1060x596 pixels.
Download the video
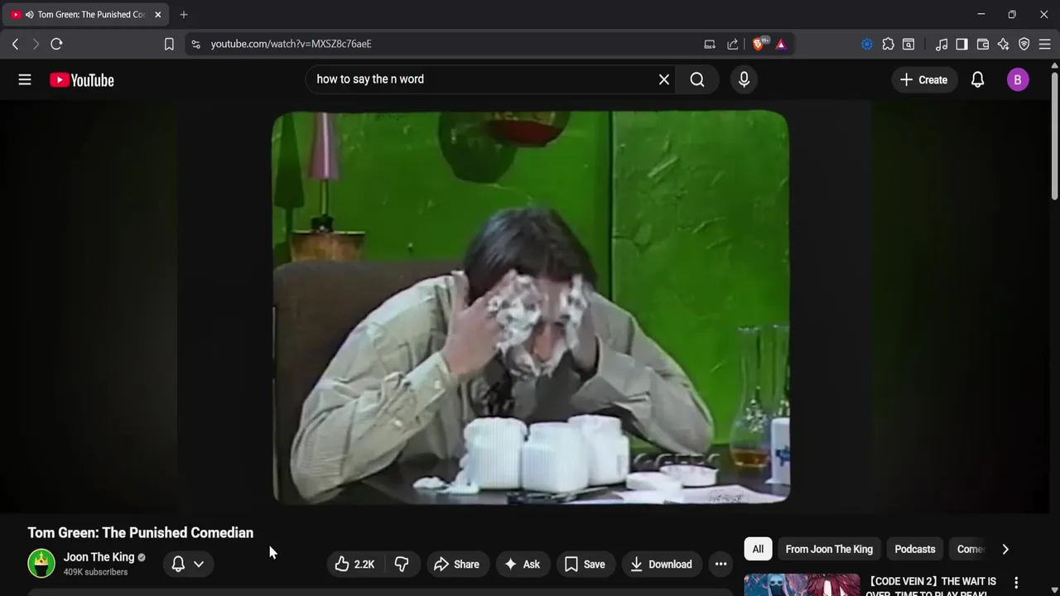click(661, 564)
